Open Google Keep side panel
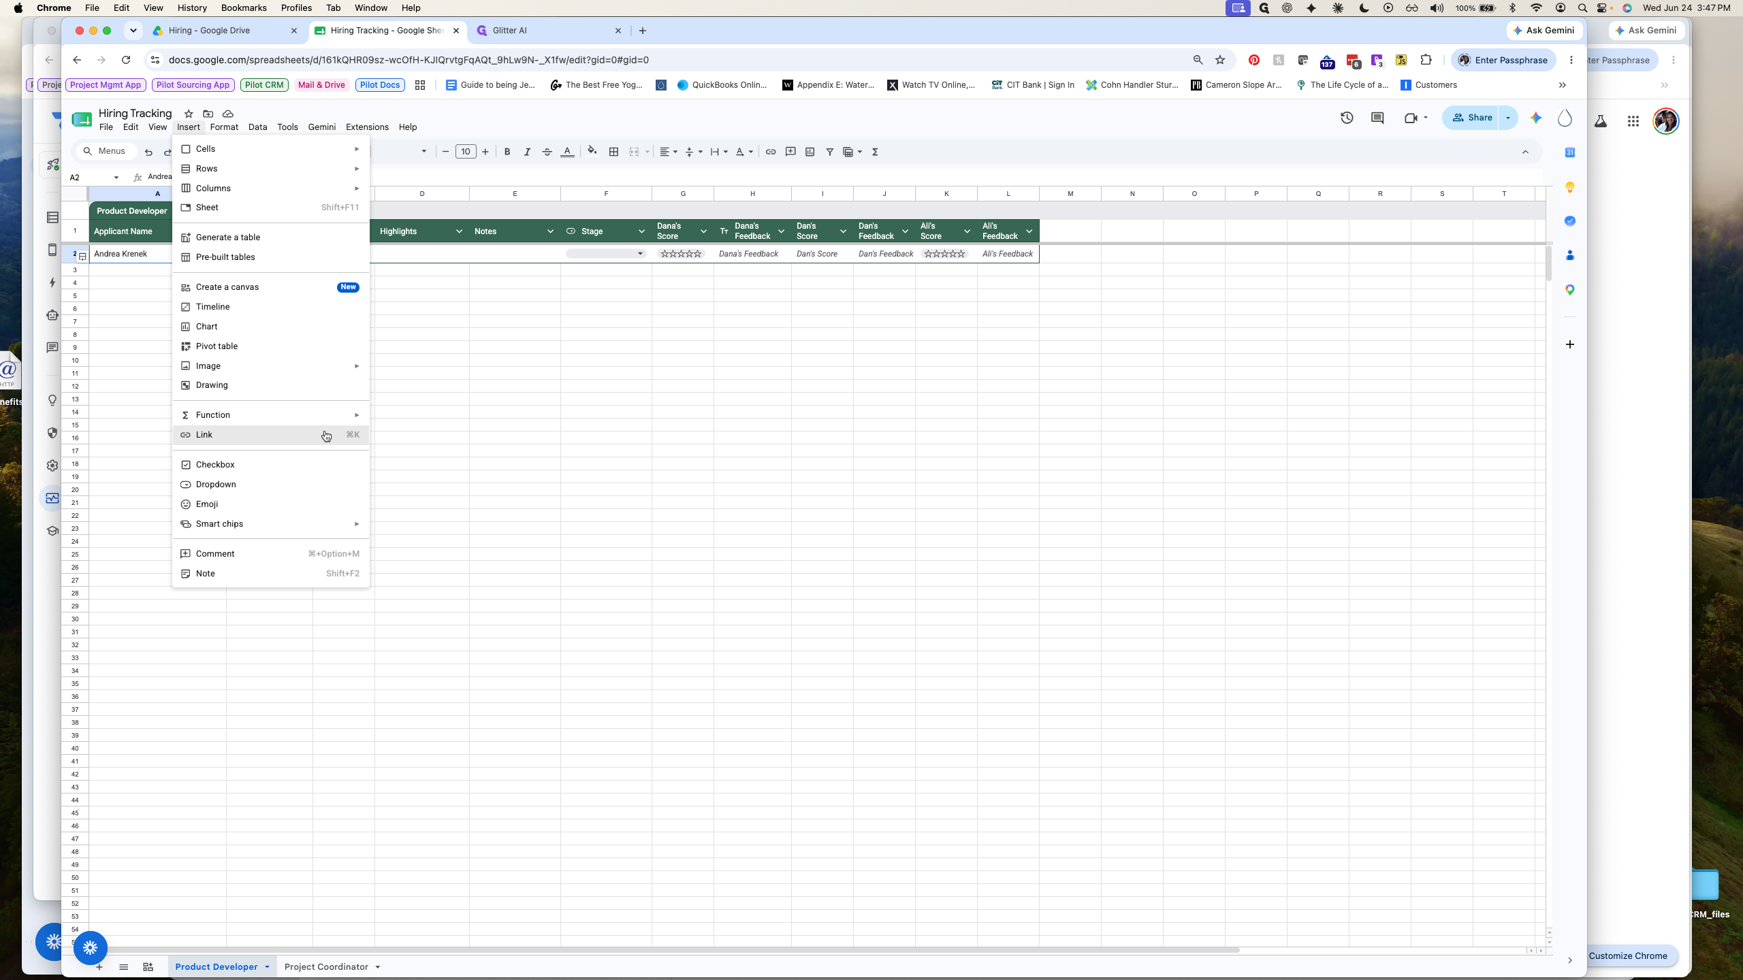This screenshot has height=980, width=1743. point(1570,187)
